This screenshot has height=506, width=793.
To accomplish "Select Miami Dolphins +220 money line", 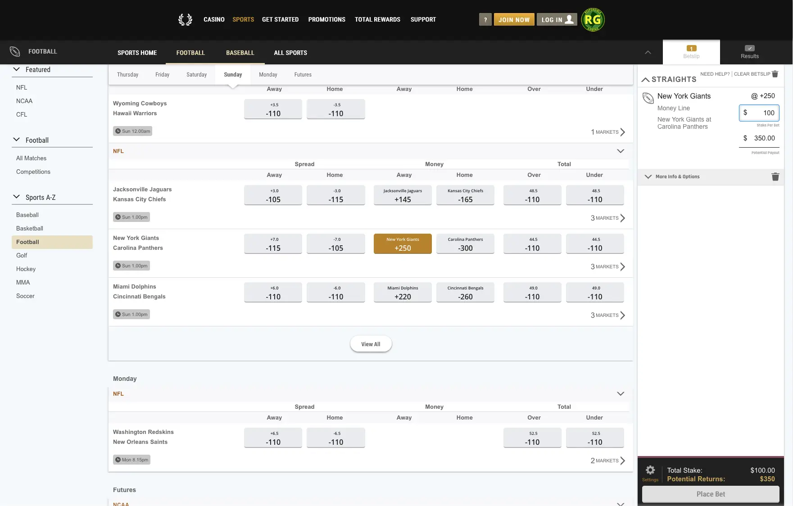I will point(403,292).
